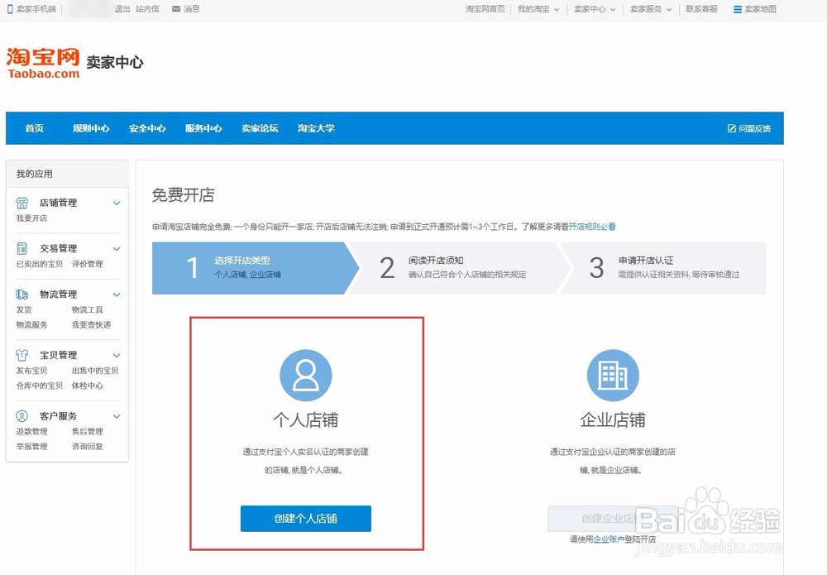This screenshot has width=827, height=575.
Task: Select step 3 申请开店认证
Action: (665, 268)
